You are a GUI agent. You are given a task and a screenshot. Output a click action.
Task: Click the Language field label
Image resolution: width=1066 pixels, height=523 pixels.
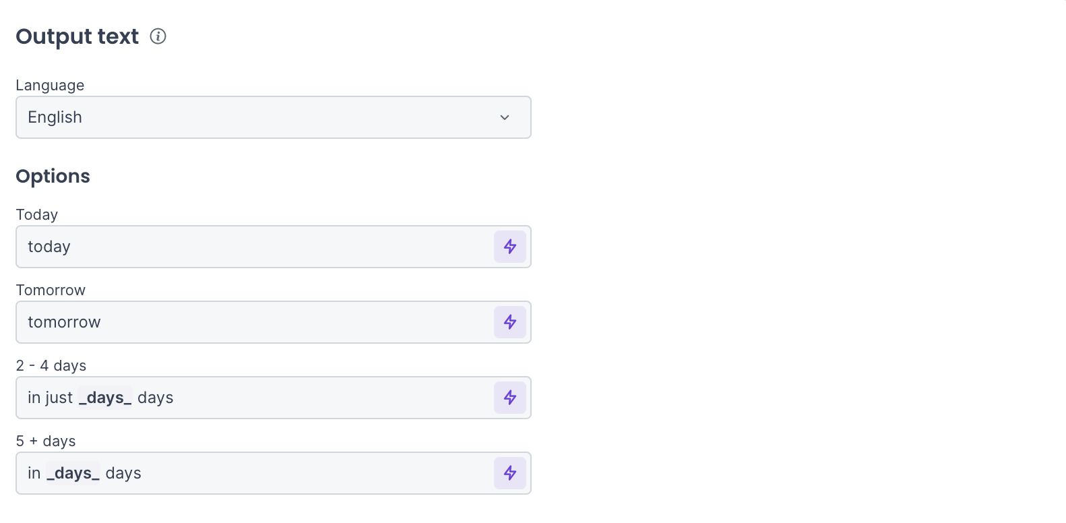tap(50, 86)
